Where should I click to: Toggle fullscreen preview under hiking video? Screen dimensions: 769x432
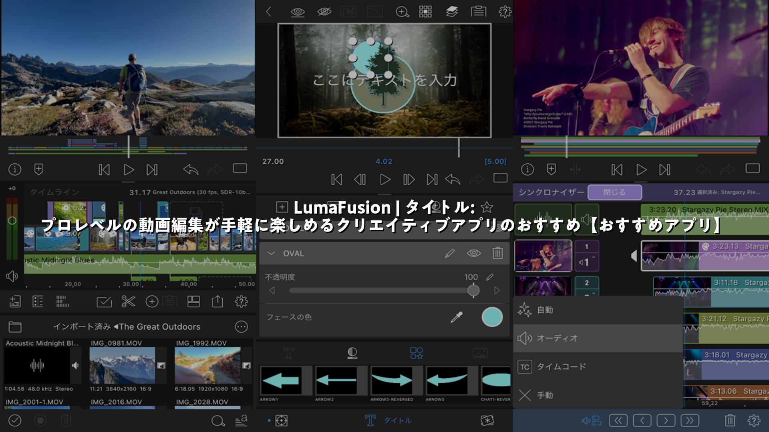pos(240,168)
